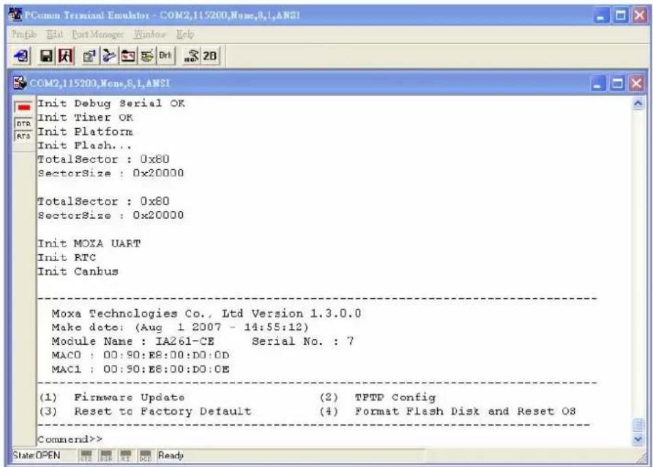Screen dimensions: 653x467
Task: Click the MAC1 address line
Action: click(140, 370)
